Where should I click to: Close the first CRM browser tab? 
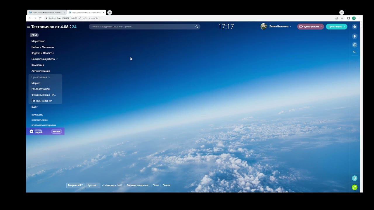64,13
